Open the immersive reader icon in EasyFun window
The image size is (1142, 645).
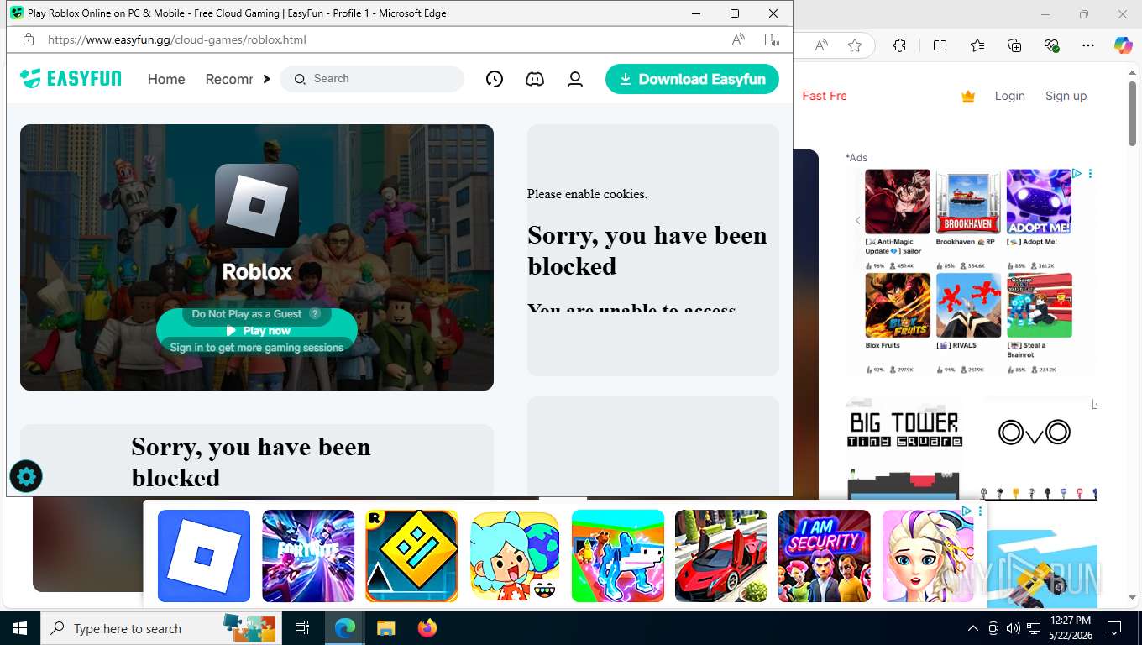[x=772, y=39]
